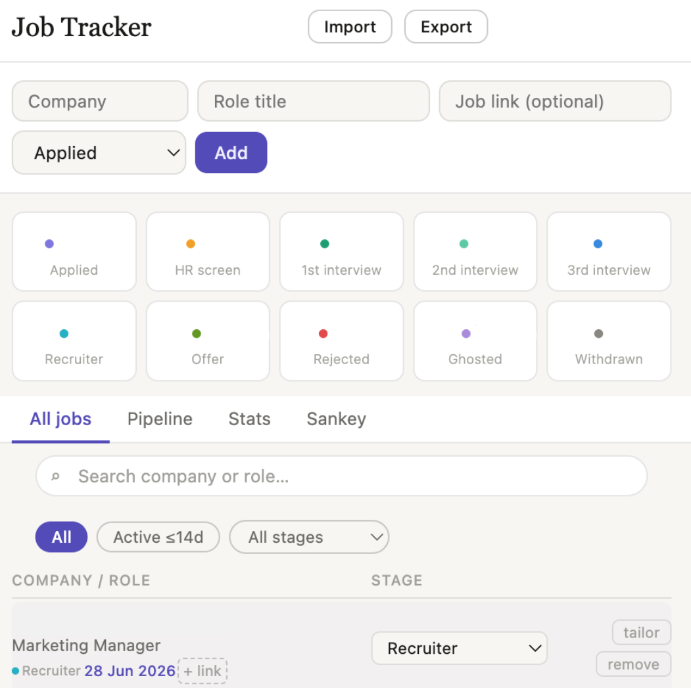Image resolution: width=691 pixels, height=688 pixels.
Task: Click the Export button
Action: (x=446, y=27)
